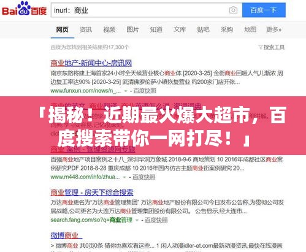Go to the 贴吧 tab
The width and height of the screenshot is (306, 252).
pos(203,30)
